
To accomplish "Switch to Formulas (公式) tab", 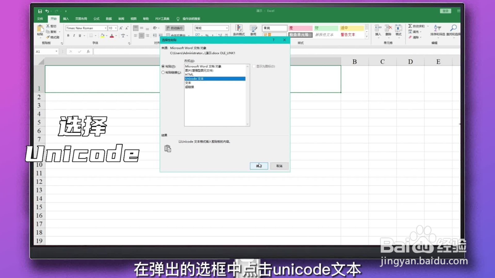I will (97, 19).
